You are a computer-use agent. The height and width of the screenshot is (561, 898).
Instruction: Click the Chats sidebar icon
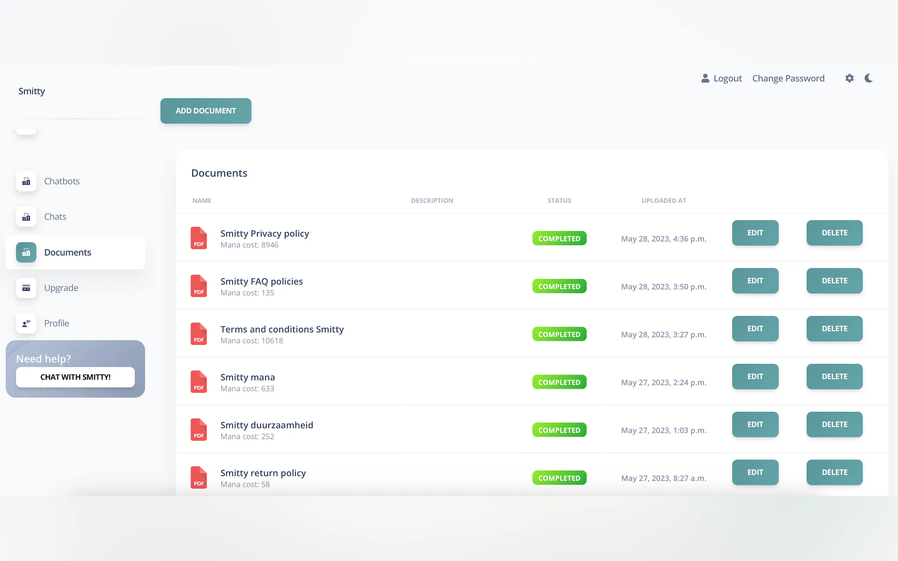(x=26, y=217)
